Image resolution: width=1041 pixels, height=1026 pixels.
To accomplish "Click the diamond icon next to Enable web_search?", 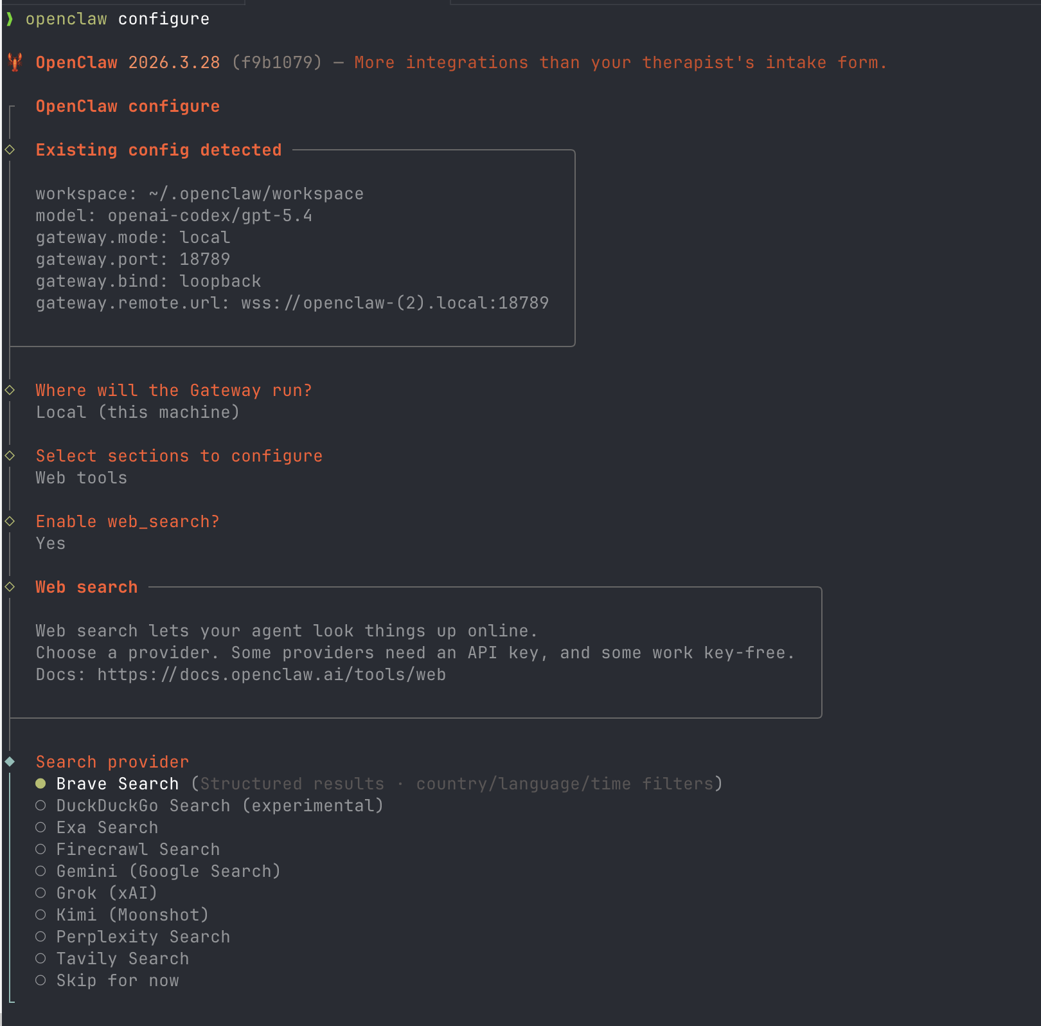I will point(8,521).
